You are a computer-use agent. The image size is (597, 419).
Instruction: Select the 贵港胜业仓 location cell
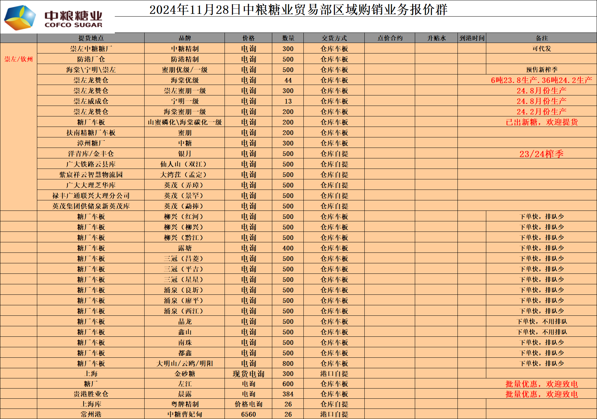[91, 394]
